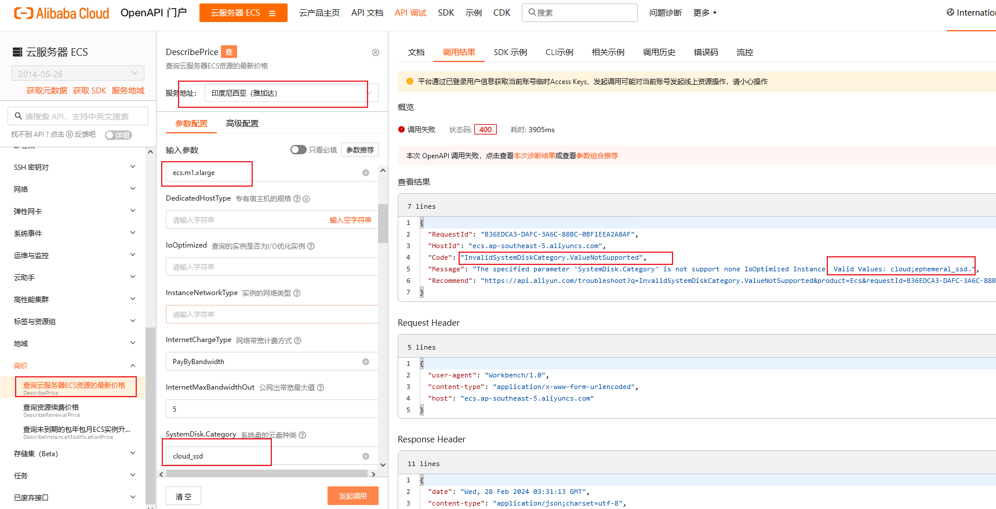Click the feedback face icon beside 反馈吧

click(x=70, y=134)
